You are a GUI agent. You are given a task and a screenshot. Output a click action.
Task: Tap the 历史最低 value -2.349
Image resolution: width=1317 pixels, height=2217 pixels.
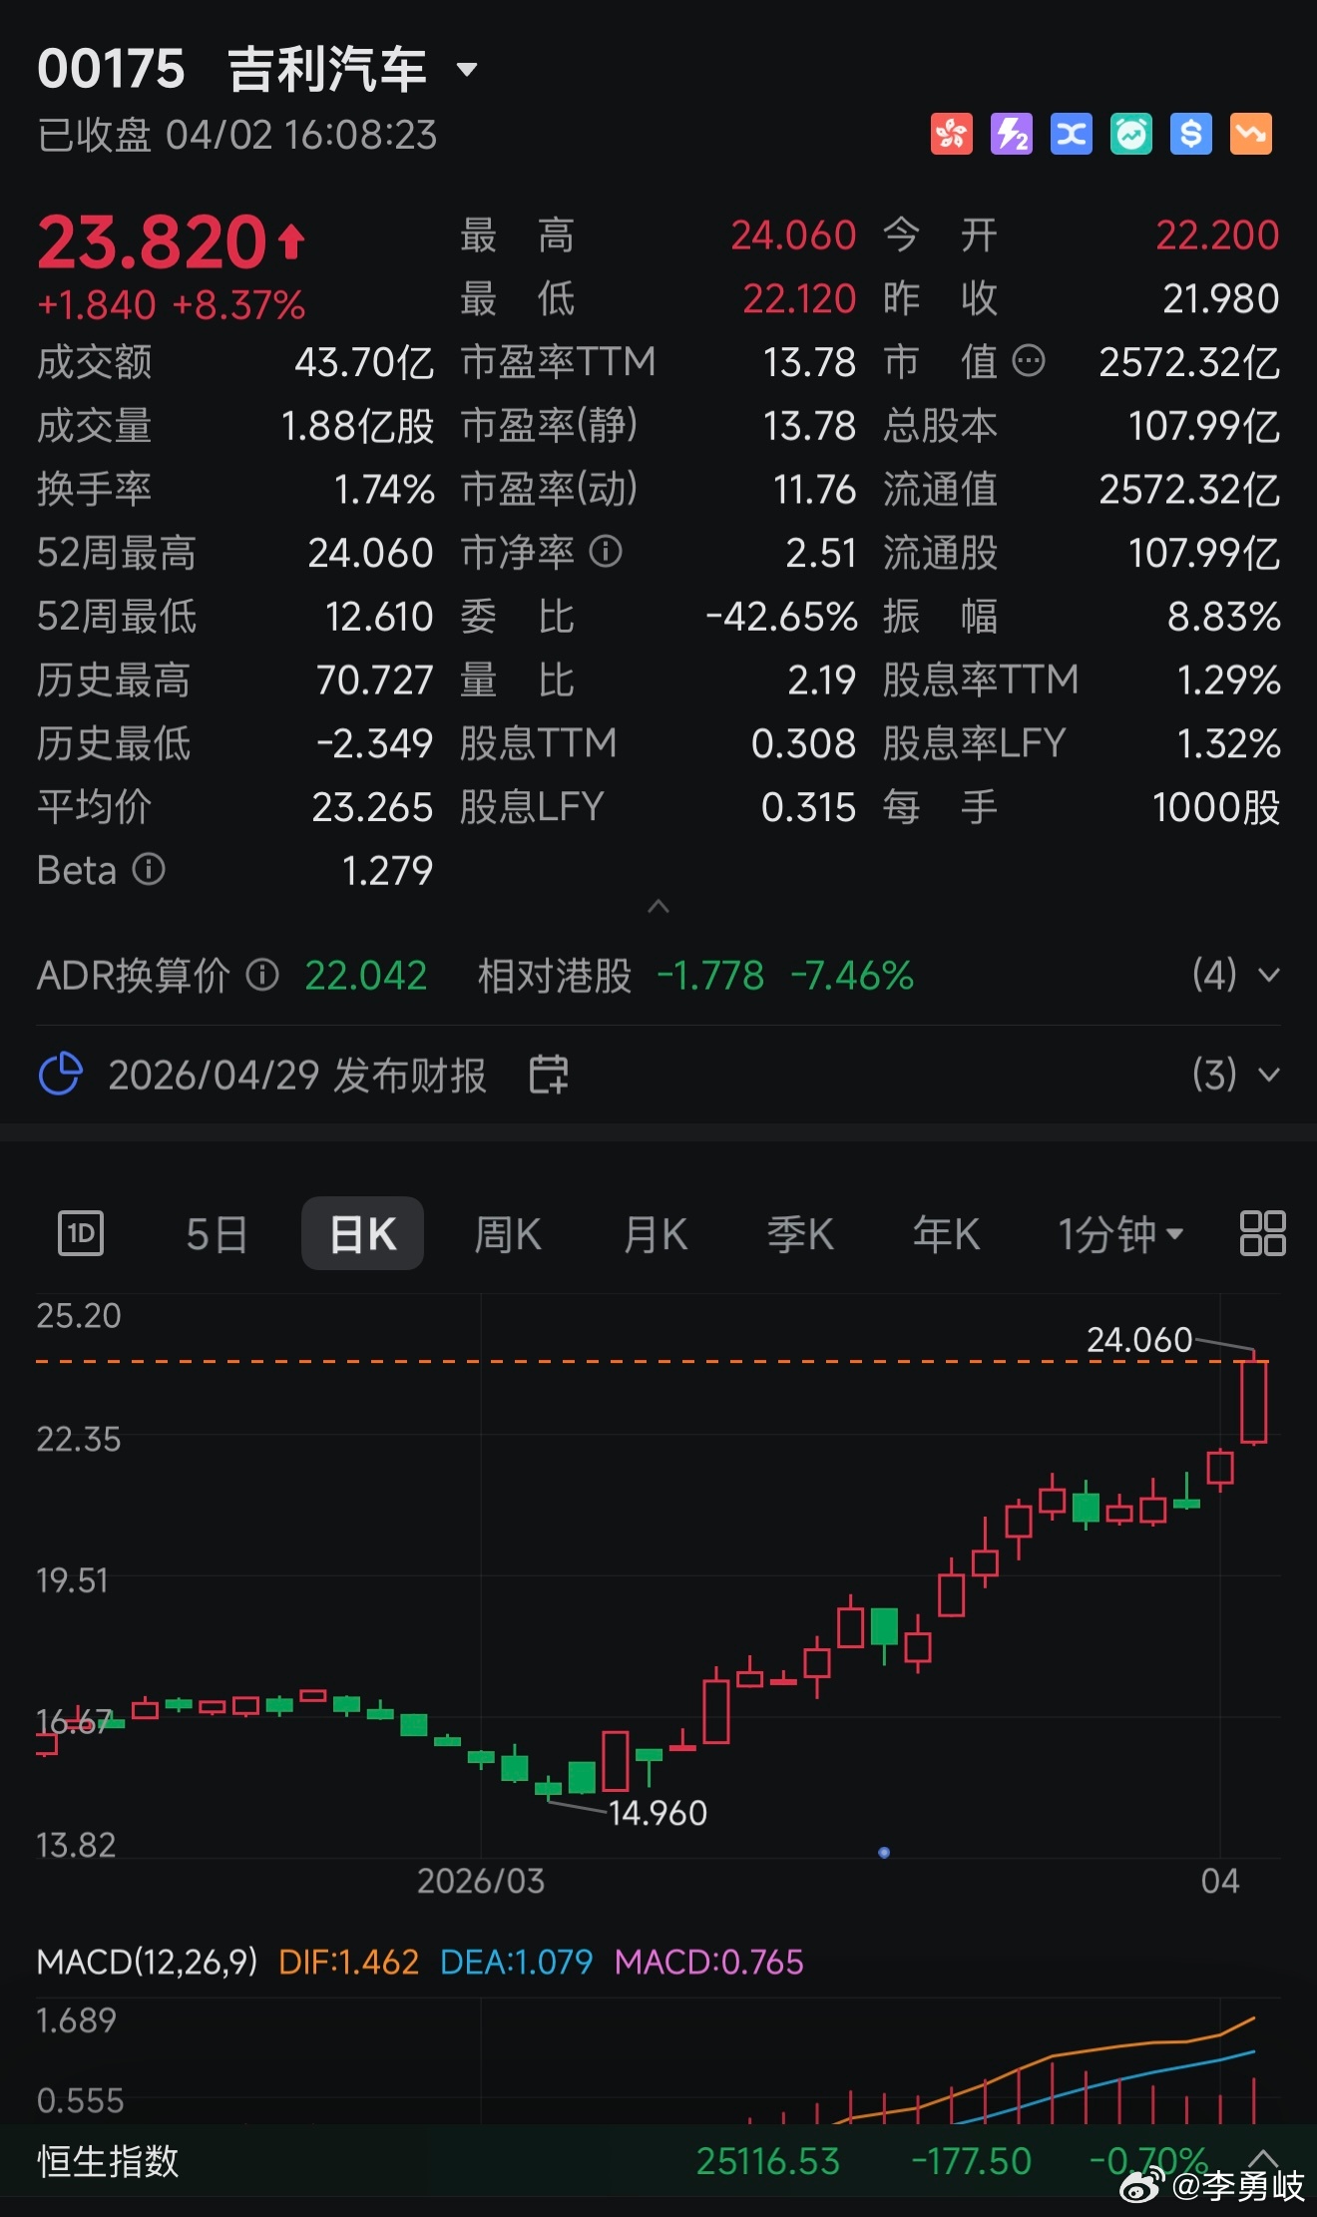coord(374,743)
